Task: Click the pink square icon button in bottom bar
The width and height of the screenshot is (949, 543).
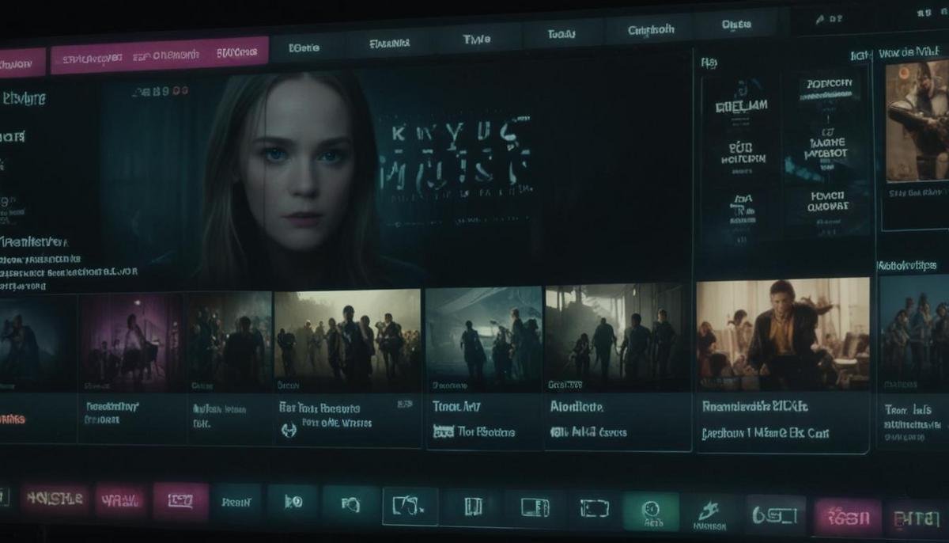Action: point(180,502)
